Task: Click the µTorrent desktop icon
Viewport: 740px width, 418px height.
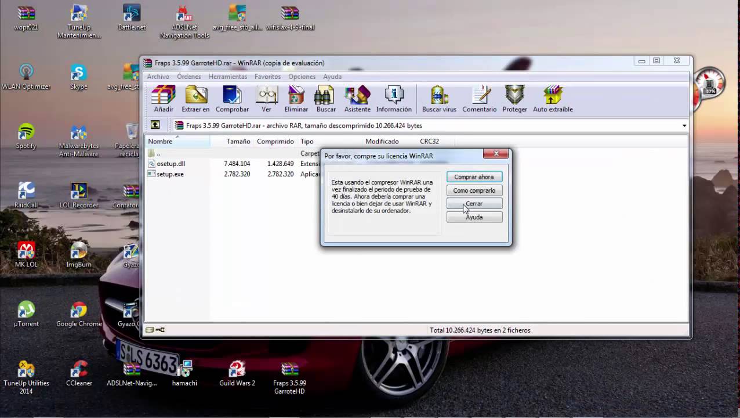Action: pyautogui.click(x=26, y=313)
